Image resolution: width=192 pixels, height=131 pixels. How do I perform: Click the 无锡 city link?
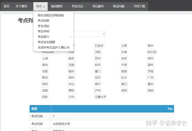[71, 65]
